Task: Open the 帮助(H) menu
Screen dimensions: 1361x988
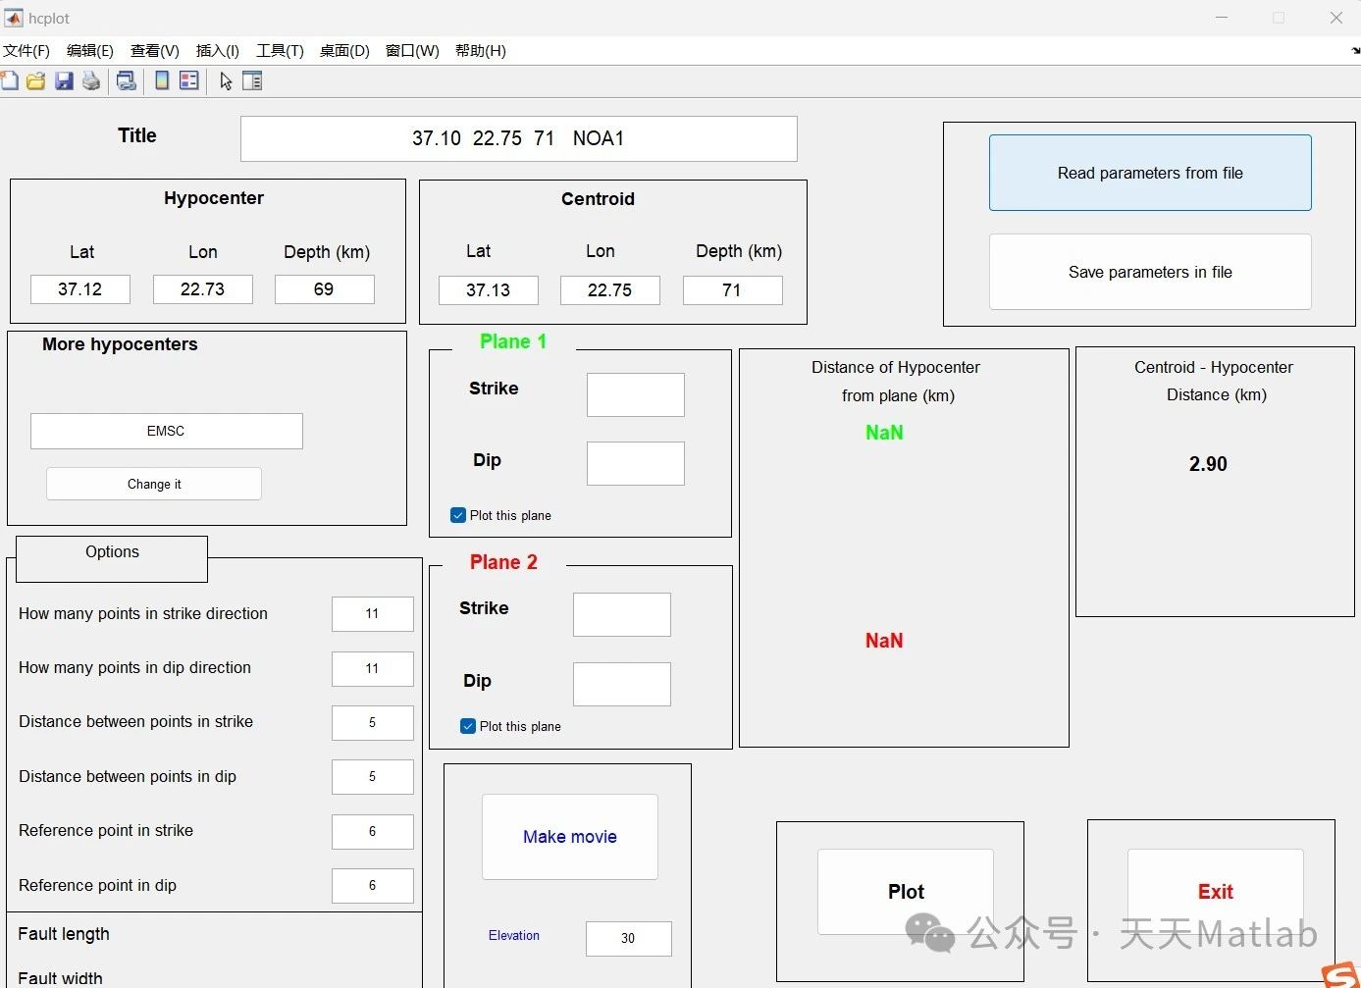Action: (x=481, y=51)
